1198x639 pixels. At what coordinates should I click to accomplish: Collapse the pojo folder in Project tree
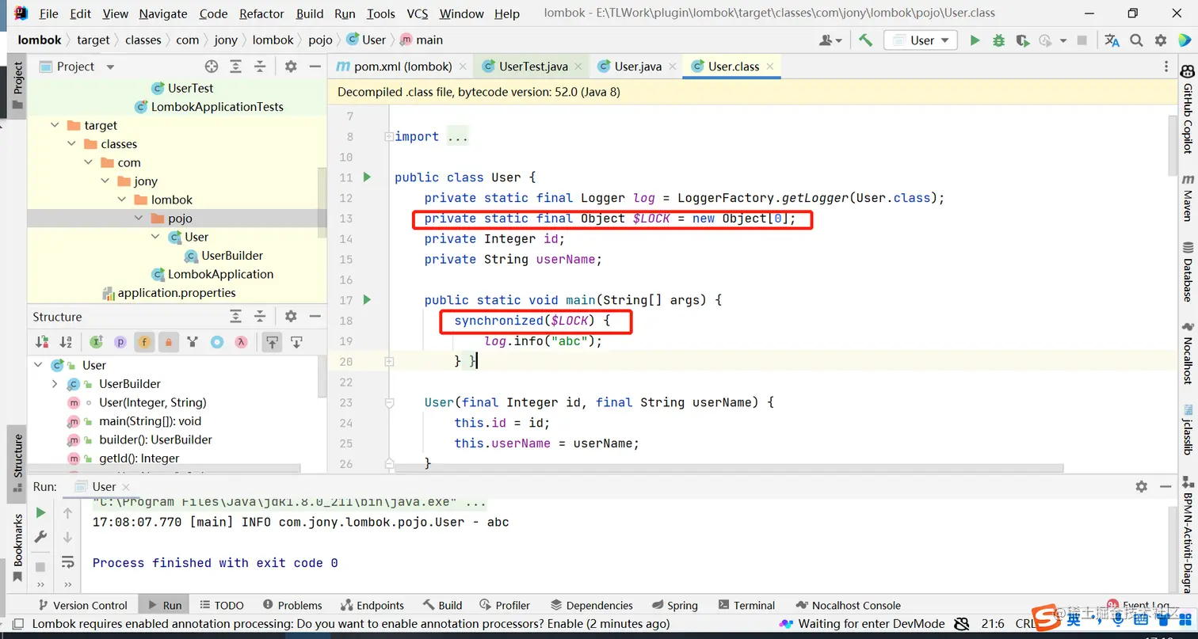coord(139,219)
